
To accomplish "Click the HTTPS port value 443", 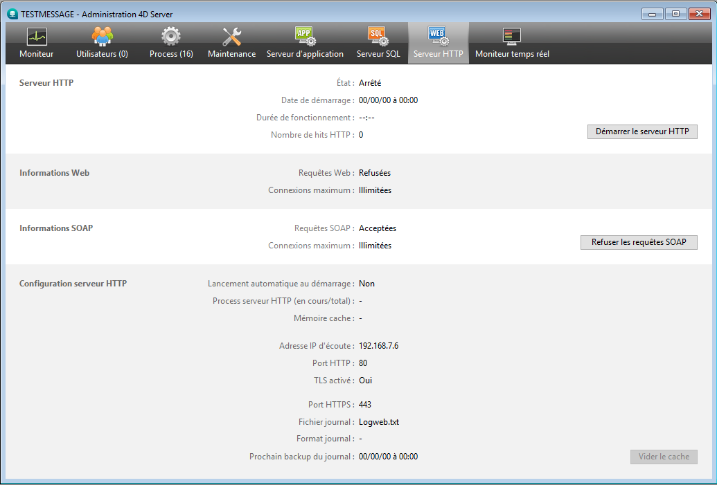I will [365, 405].
